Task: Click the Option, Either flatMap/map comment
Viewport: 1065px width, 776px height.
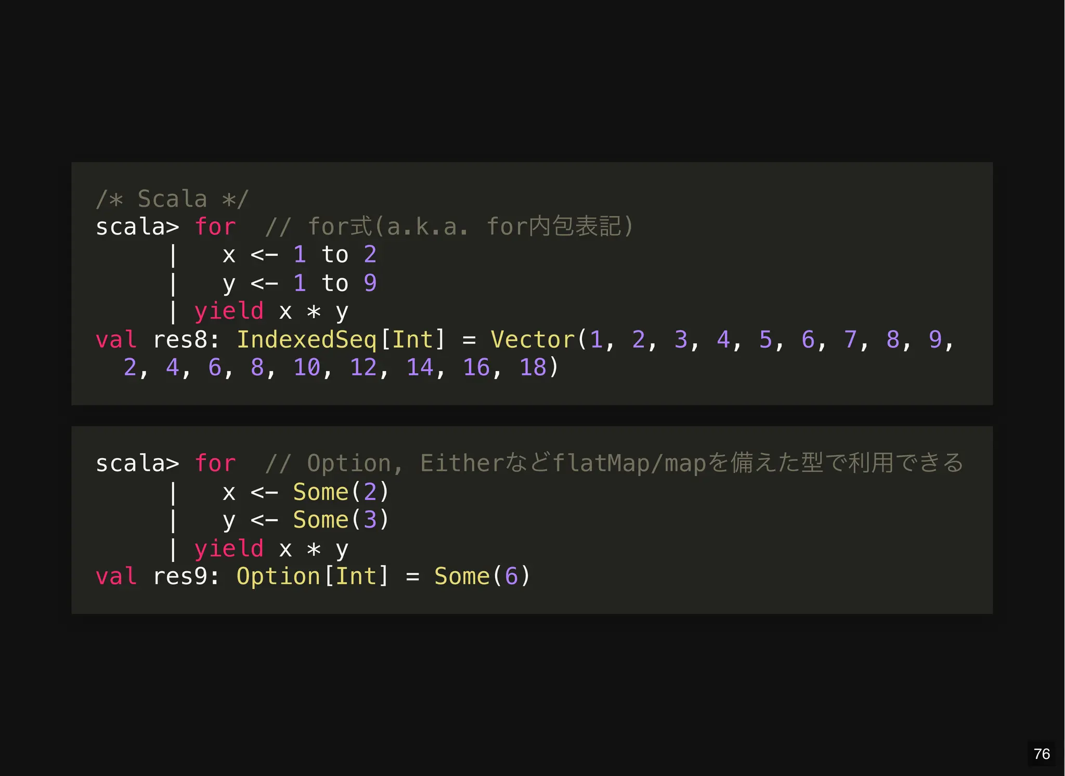Action: pyautogui.click(x=614, y=463)
